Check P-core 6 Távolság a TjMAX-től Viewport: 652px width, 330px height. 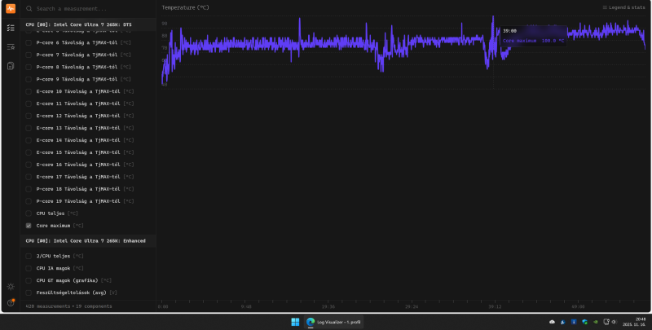(29, 42)
